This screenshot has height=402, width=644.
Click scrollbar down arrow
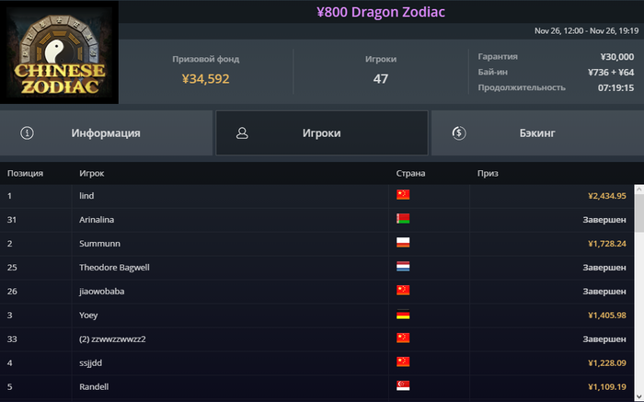coord(639,396)
